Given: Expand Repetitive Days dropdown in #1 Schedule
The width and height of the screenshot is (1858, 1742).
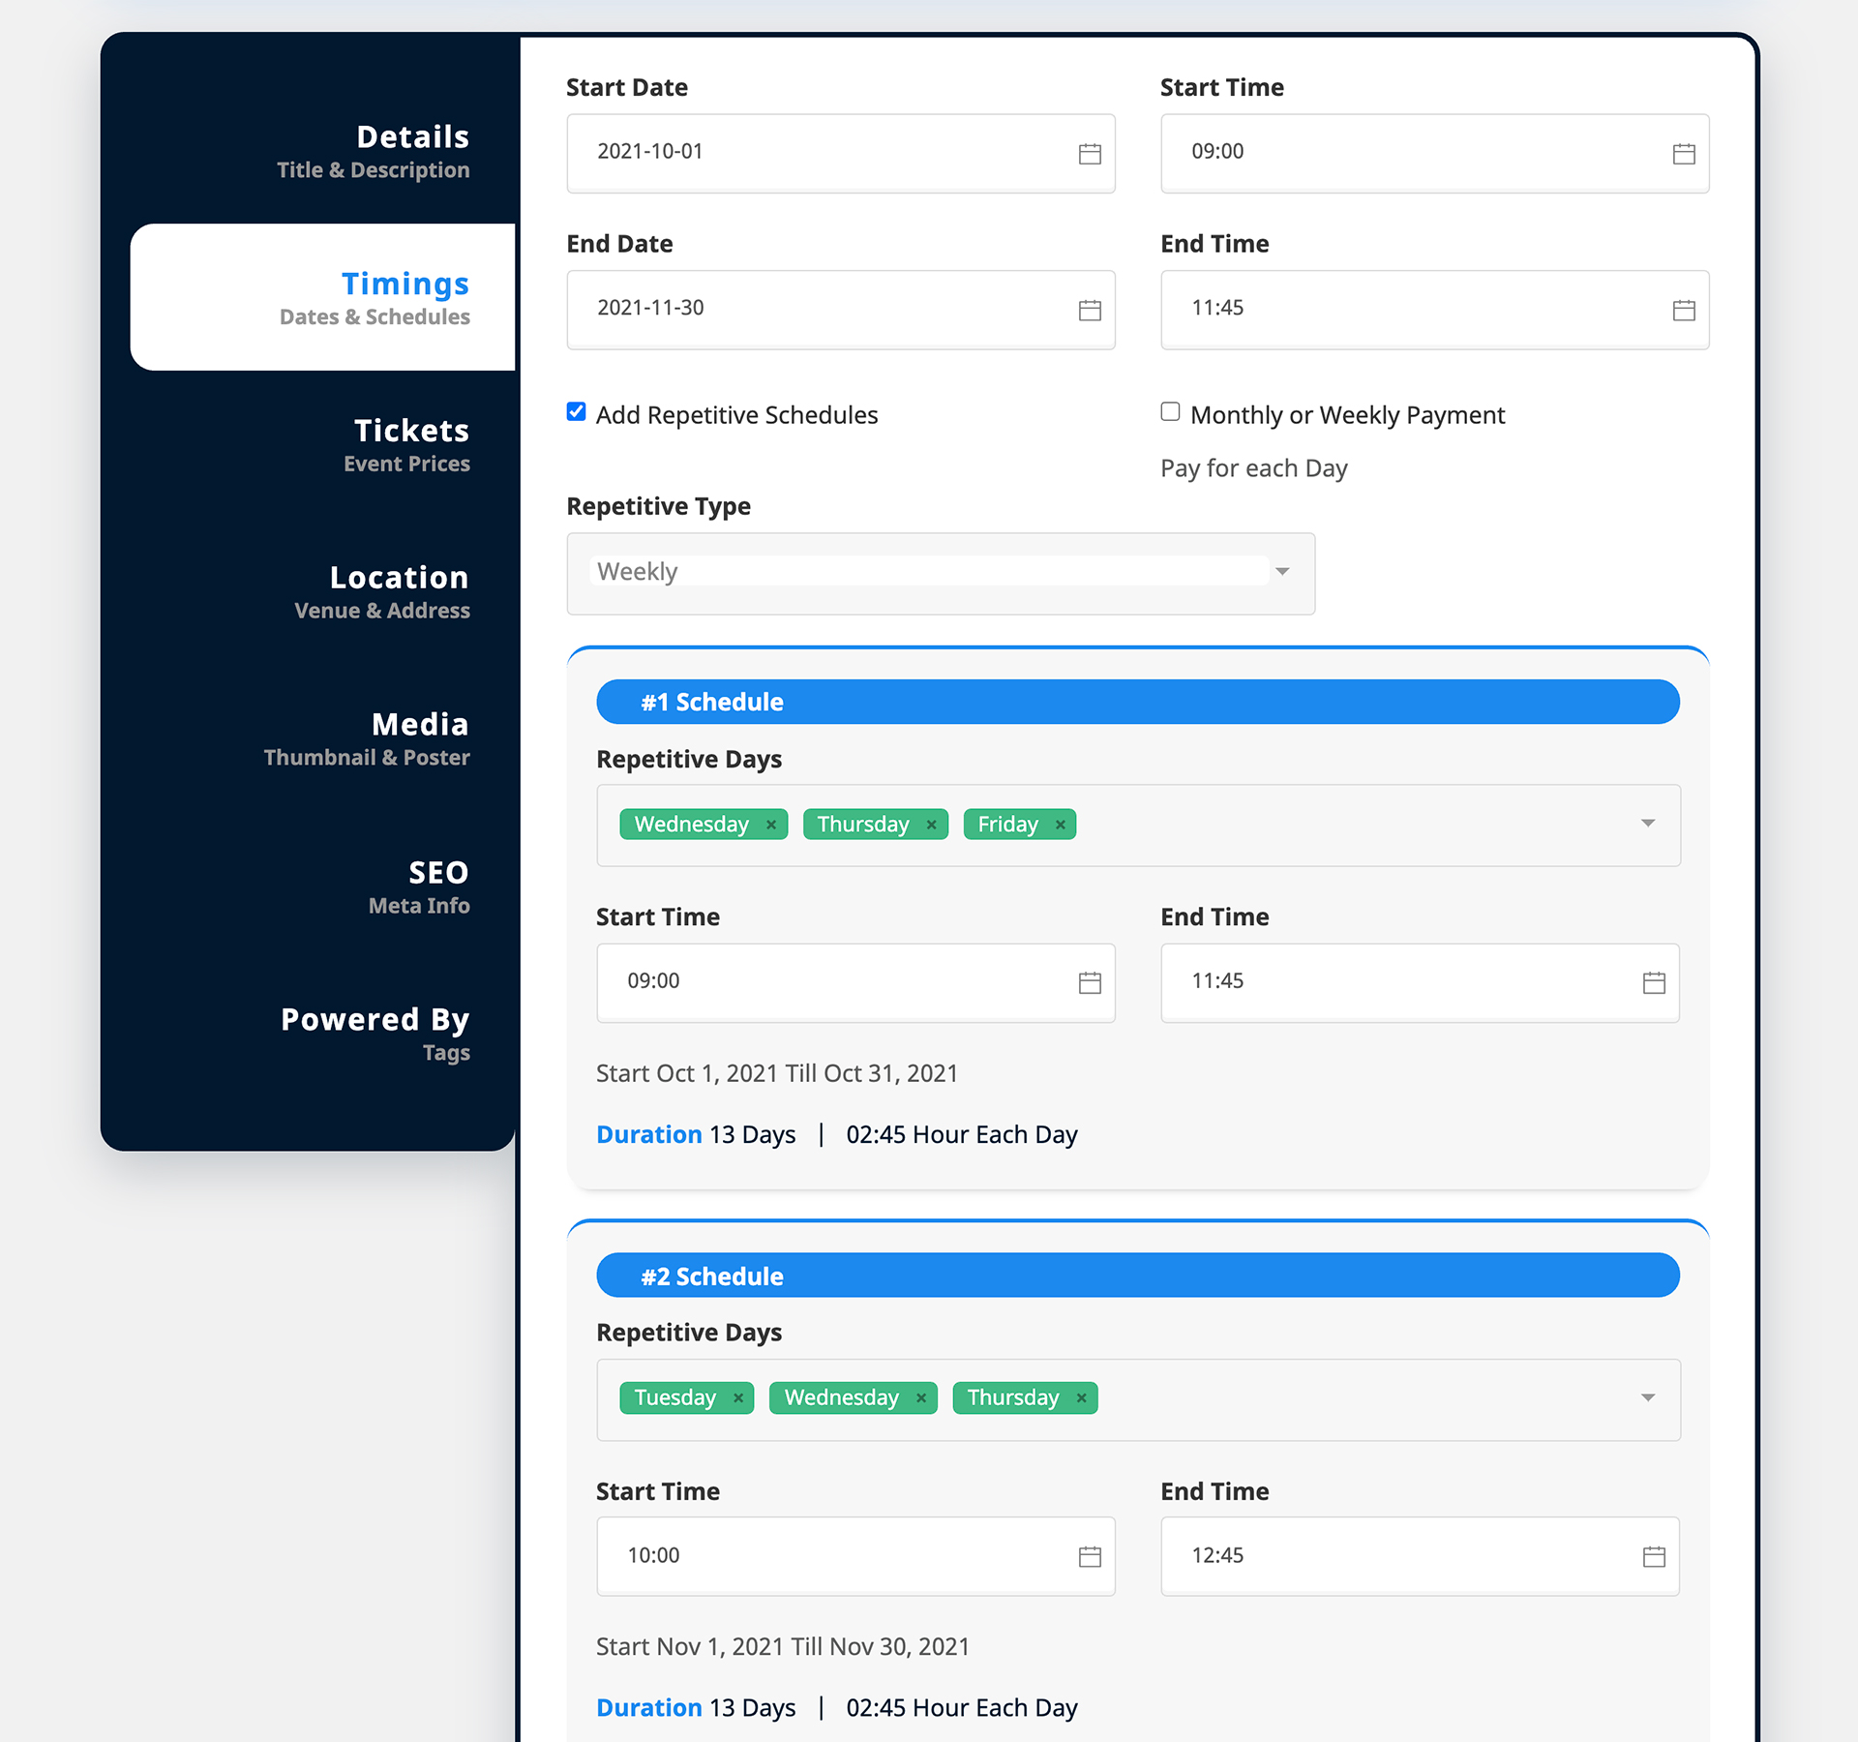Looking at the screenshot, I should pos(1647,824).
